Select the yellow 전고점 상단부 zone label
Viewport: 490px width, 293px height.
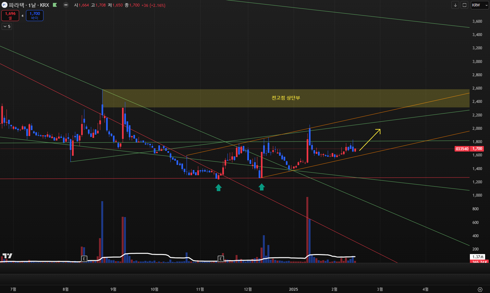286,98
